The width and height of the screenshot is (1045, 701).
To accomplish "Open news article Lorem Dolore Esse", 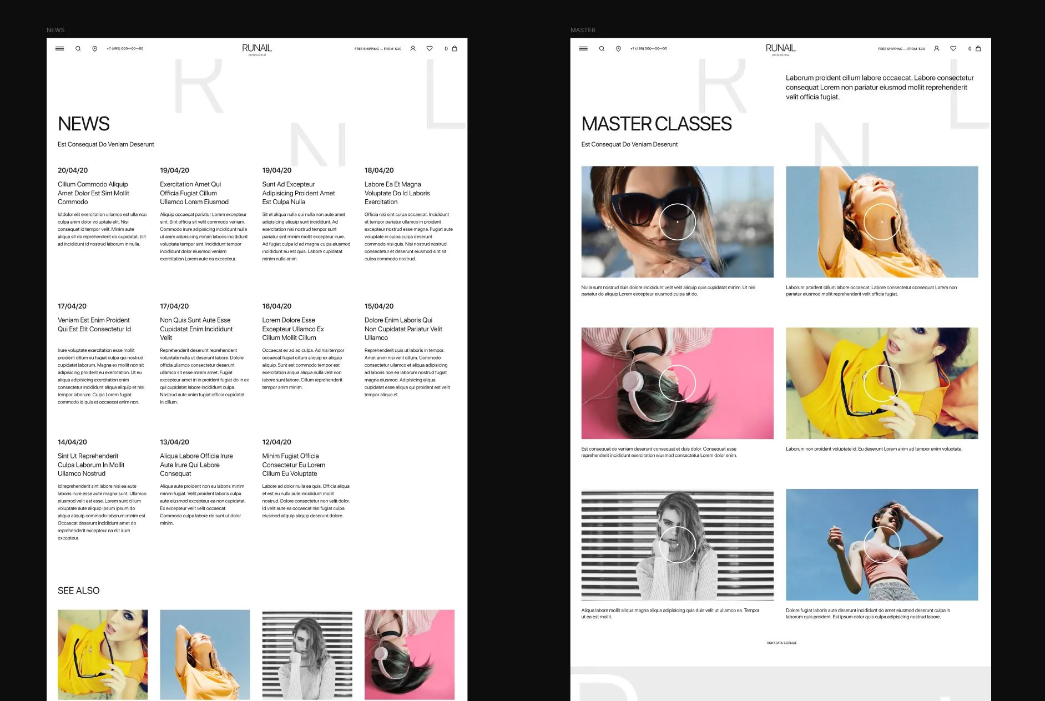I will pos(293,329).
